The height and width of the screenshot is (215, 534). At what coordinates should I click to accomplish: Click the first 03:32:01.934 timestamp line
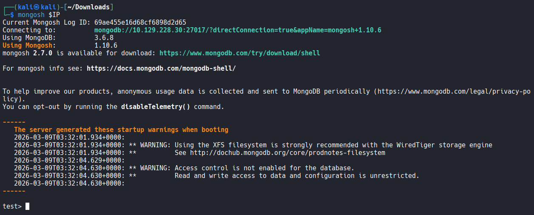[69, 138]
